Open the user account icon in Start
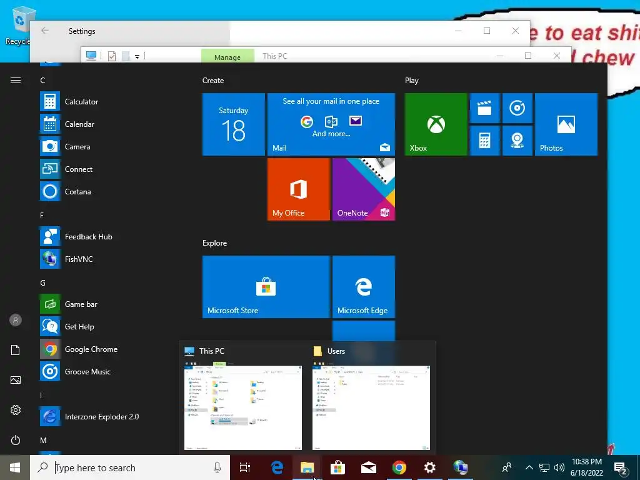640x480 pixels. (16, 320)
